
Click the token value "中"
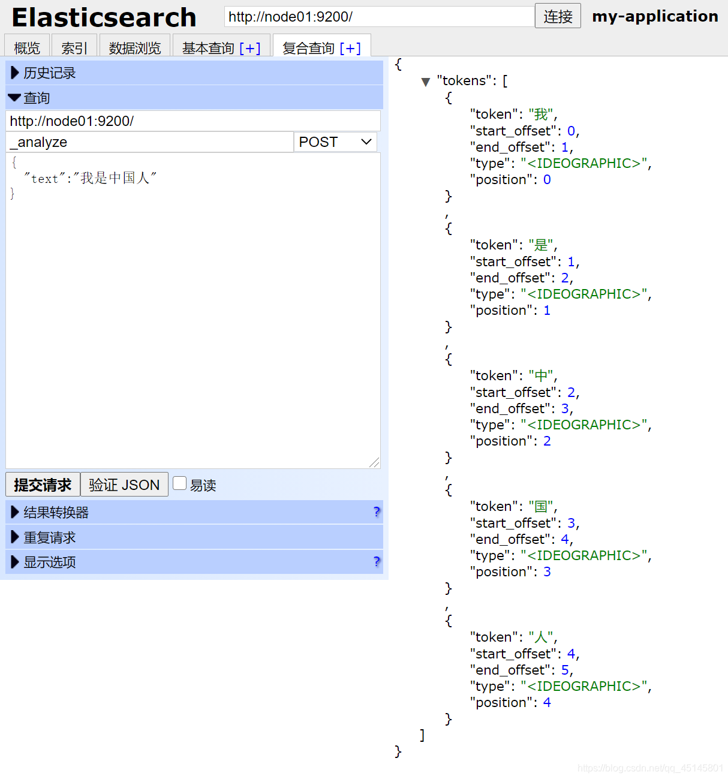point(541,375)
